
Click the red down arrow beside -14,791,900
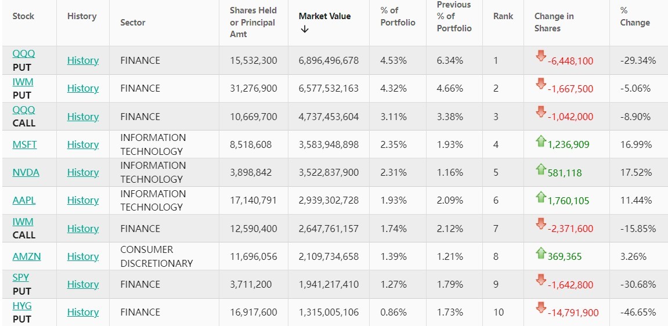point(541,307)
